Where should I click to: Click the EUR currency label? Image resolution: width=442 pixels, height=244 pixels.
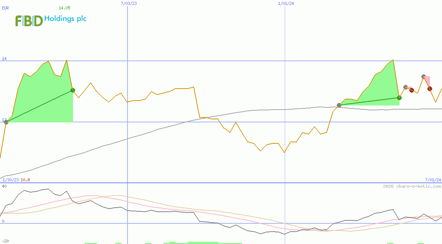[x=5, y=8]
